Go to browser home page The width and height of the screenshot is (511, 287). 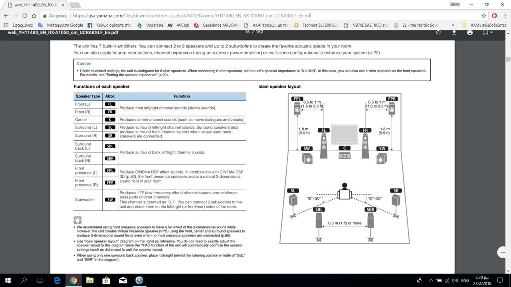[x=35, y=16]
